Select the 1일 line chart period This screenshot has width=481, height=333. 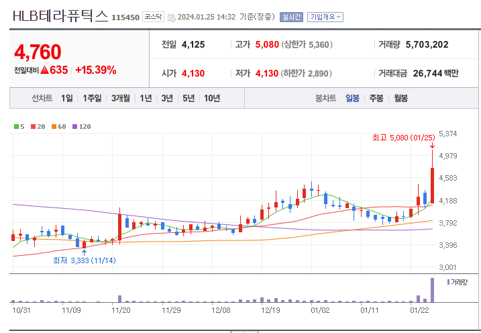click(x=66, y=98)
